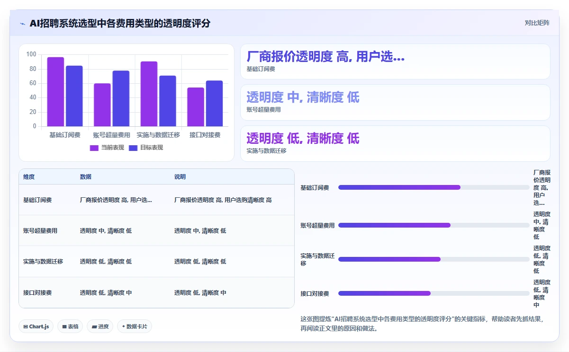
Task: Select the 接口对接费 table row label
Action: click(x=37, y=293)
